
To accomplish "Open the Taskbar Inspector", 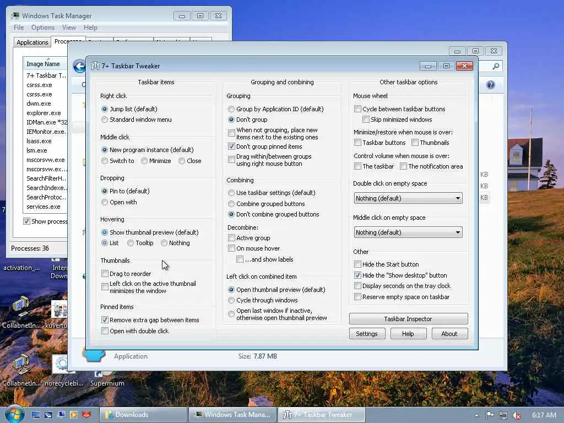I will click(408, 319).
